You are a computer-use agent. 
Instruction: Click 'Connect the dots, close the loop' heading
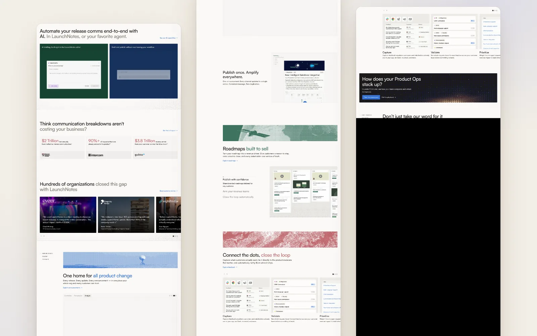click(x=257, y=255)
